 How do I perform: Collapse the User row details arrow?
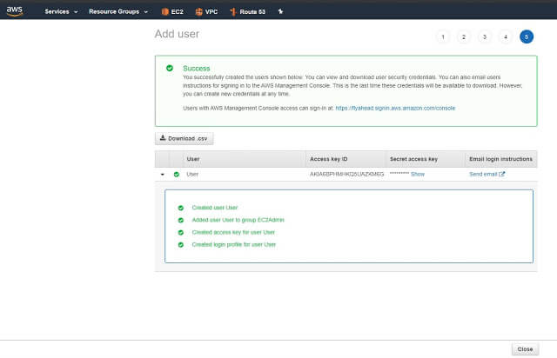pos(162,175)
